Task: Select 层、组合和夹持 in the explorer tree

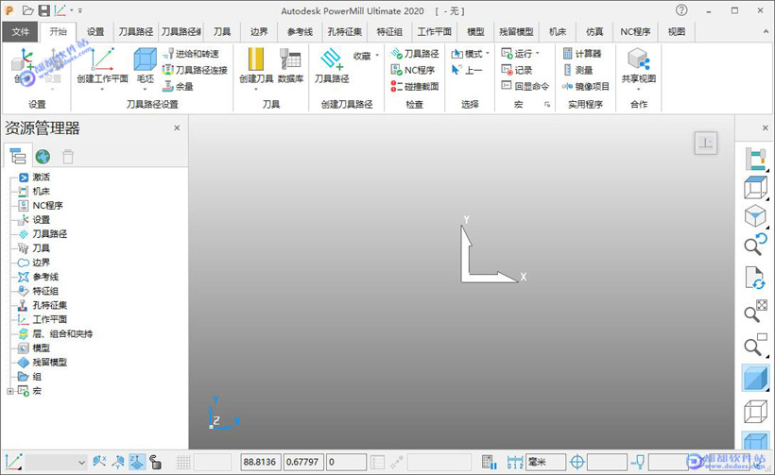Action: coord(62,333)
